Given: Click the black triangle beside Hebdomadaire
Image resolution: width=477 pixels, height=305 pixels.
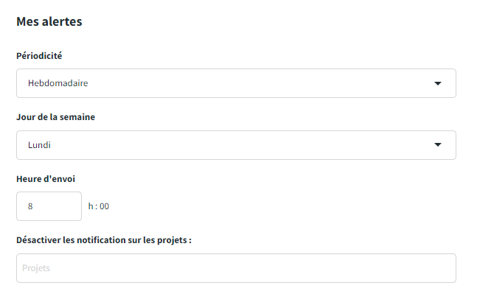Looking at the screenshot, I should (438, 83).
